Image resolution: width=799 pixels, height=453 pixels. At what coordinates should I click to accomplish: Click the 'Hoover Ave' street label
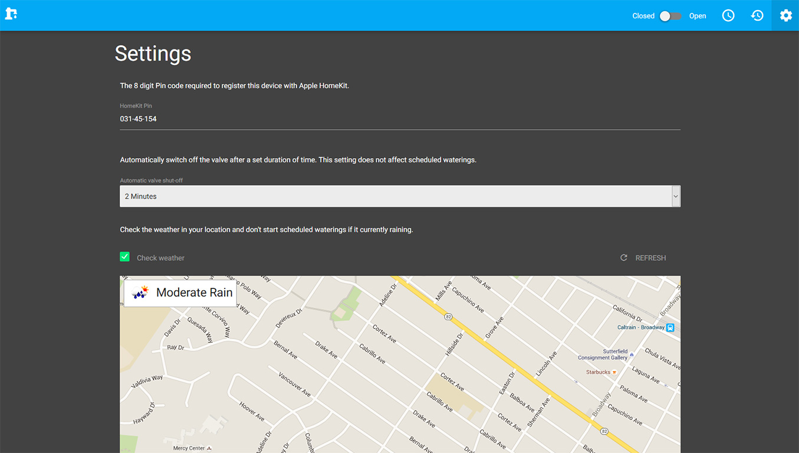click(252, 411)
